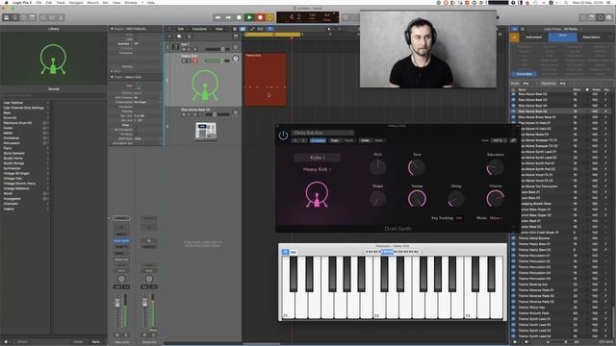The width and height of the screenshot is (616, 346).
Task: Open Kicks category dropdown in Drum Synth
Action: point(317,158)
